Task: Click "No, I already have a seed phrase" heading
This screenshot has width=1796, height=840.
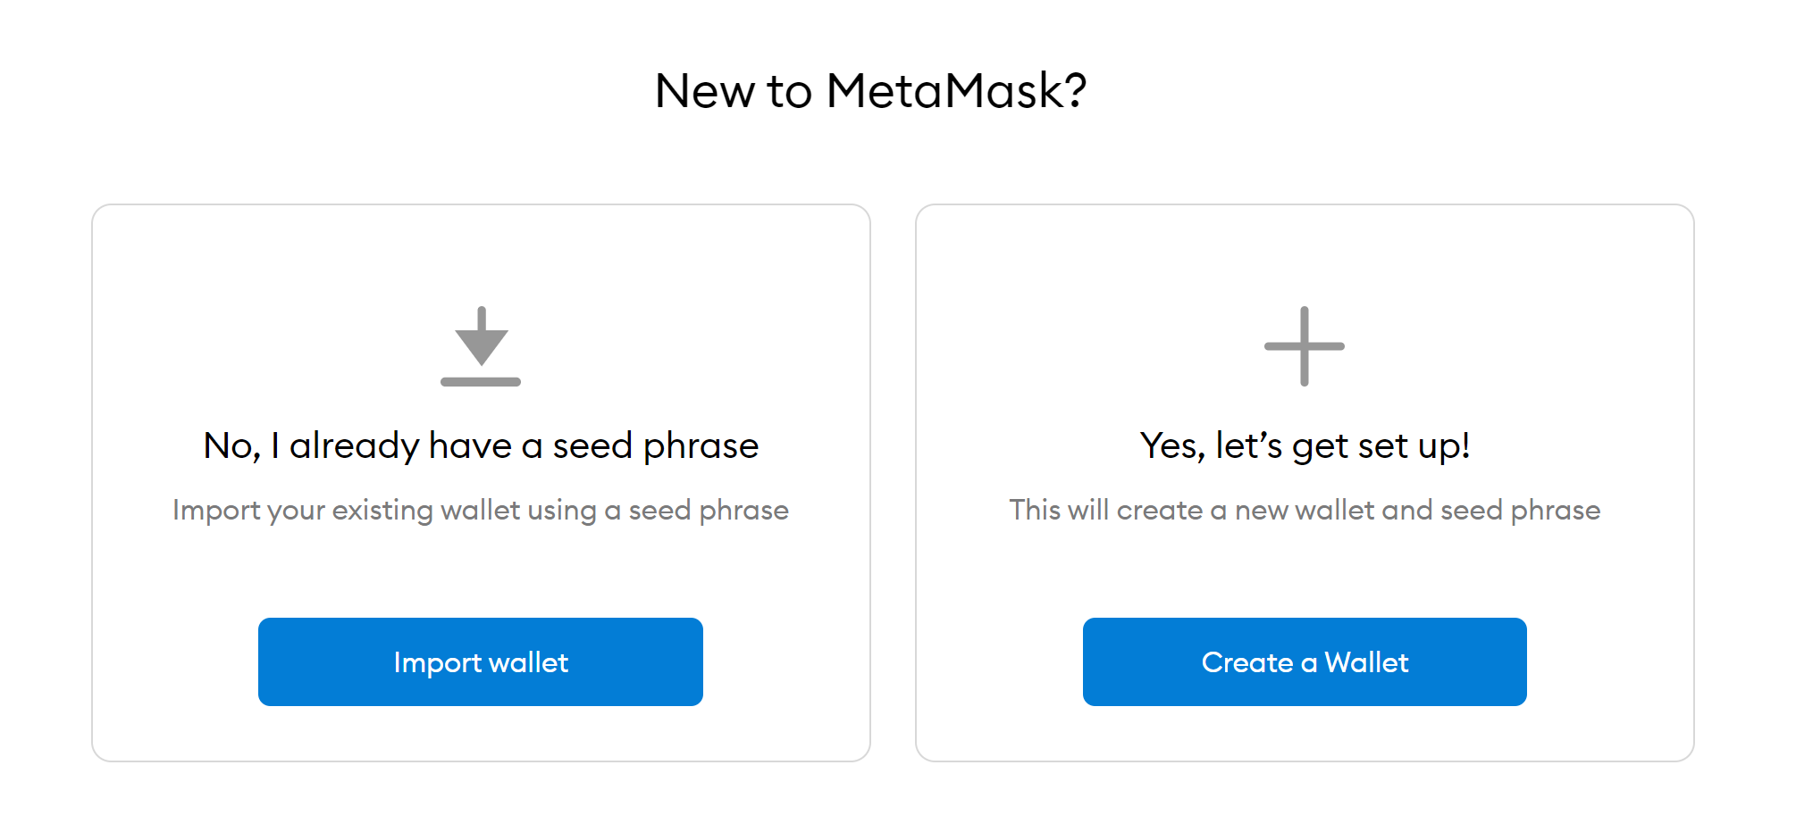Action: click(481, 445)
